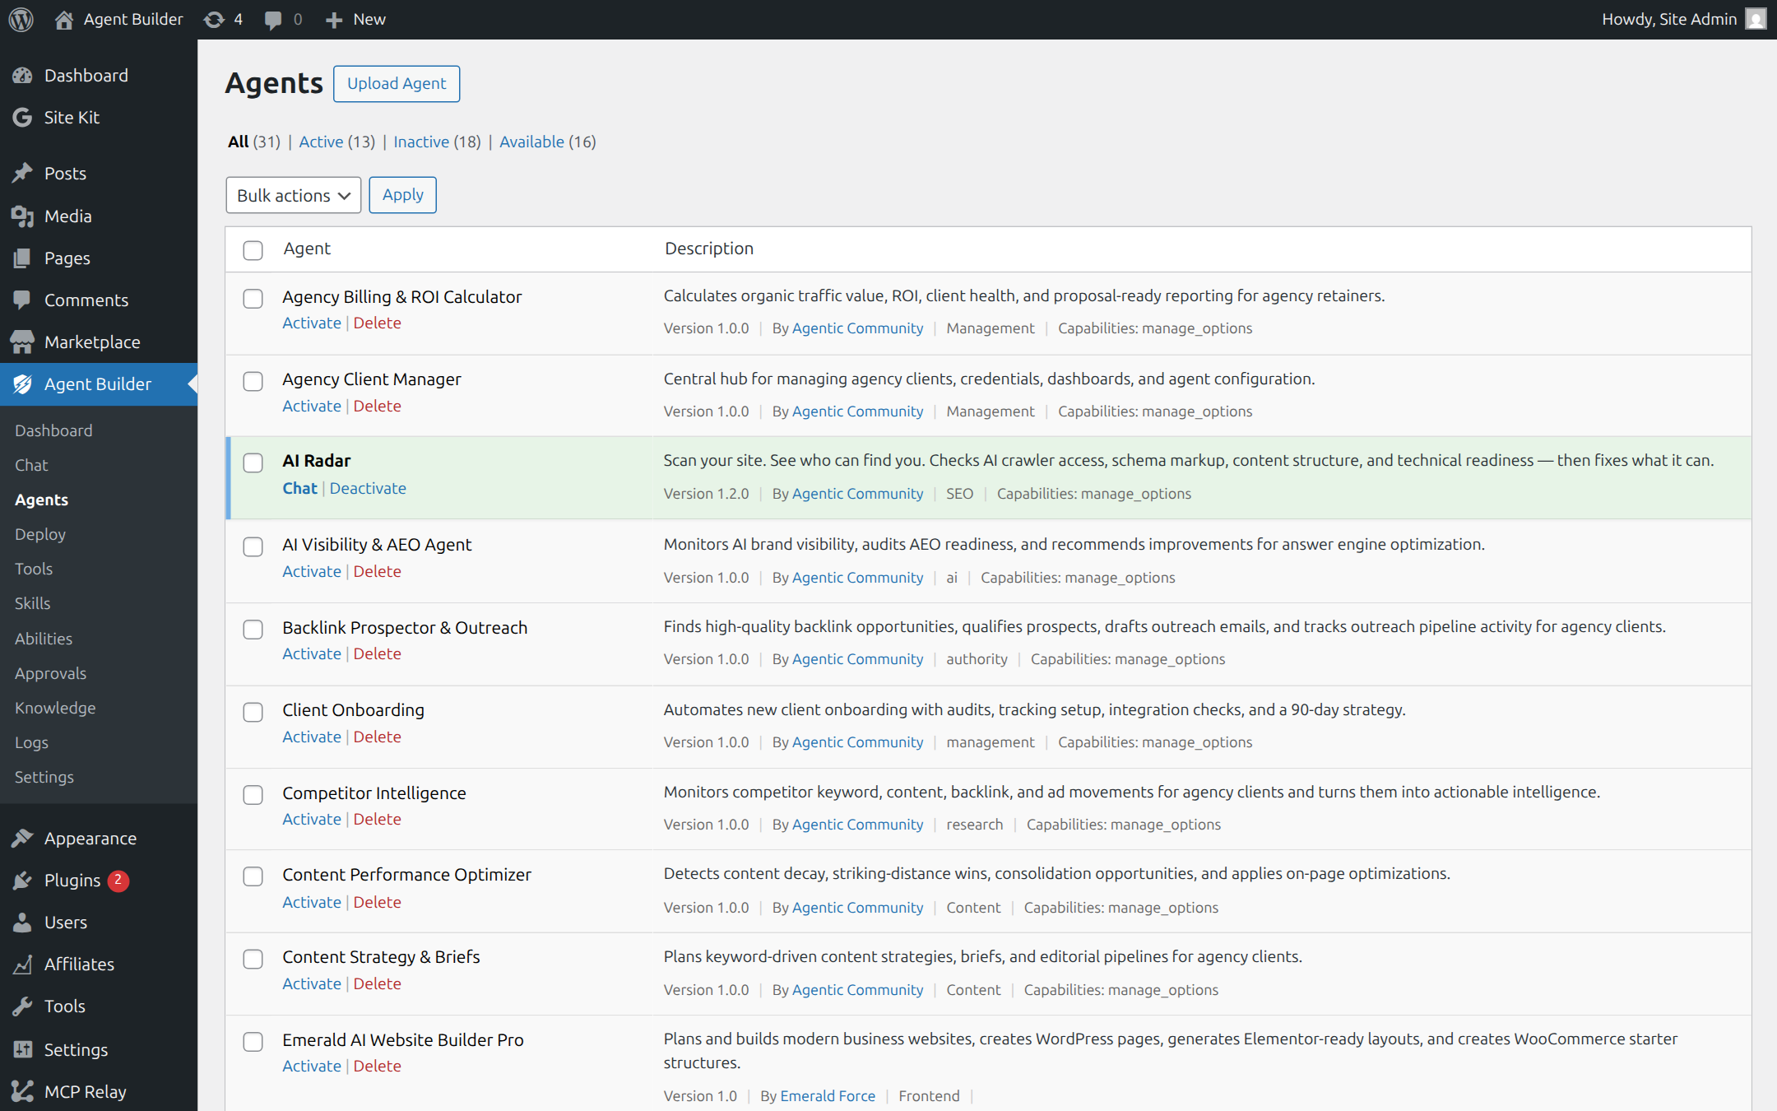
Task: Open the Knowledge submenu item
Action: point(55,708)
